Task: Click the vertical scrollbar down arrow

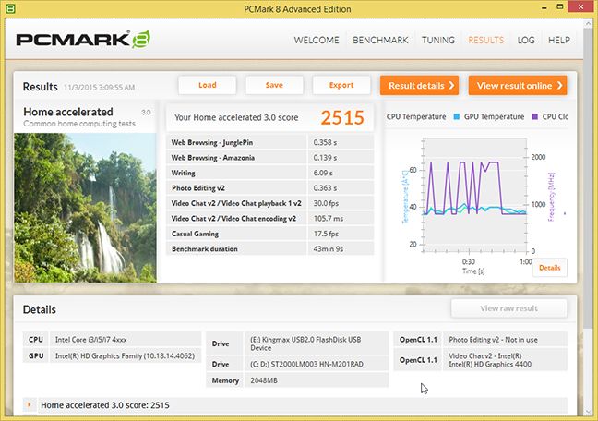Action: pos(587,412)
